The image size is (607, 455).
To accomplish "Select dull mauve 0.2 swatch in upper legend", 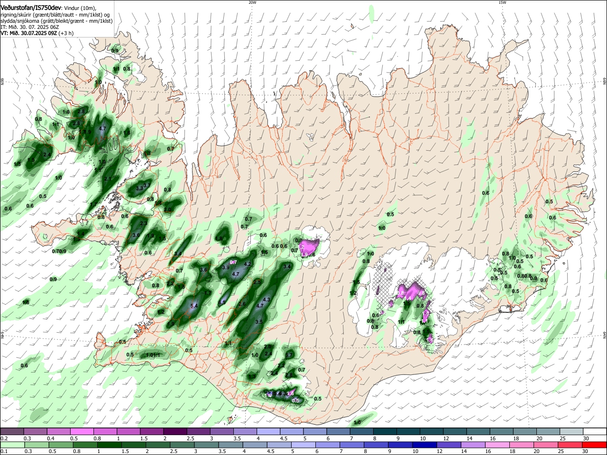I will 12,431.
